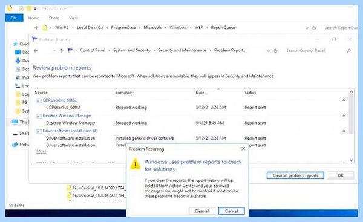Click Quick access star icon in sidebar
Screen dimensions: 363x222
(16, 44)
